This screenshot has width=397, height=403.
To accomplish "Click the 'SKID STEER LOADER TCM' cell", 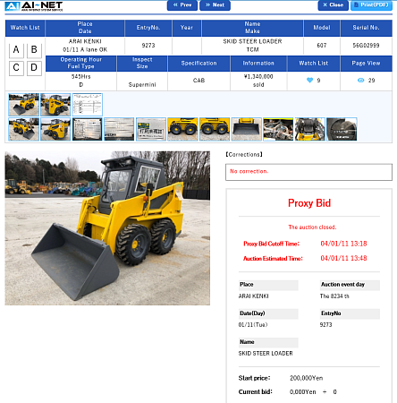I will click(252, 46).
